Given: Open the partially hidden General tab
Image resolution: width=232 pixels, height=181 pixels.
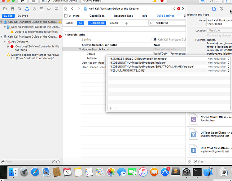Looking at the screenshot, I should coord(76,16).
